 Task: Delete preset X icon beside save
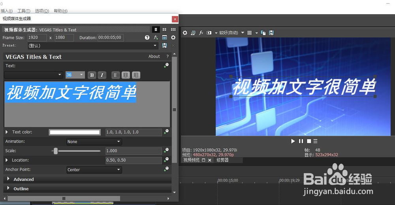tap(173, 45)
